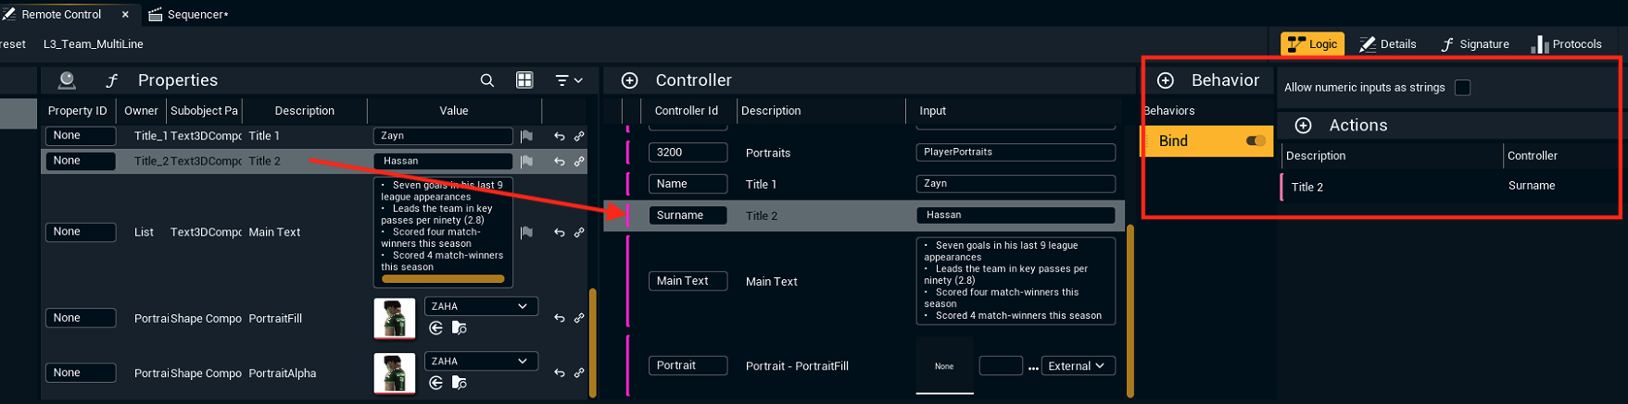Open search in the Properties panel
Screen dimensions: 1628x404
pos(486,80)
